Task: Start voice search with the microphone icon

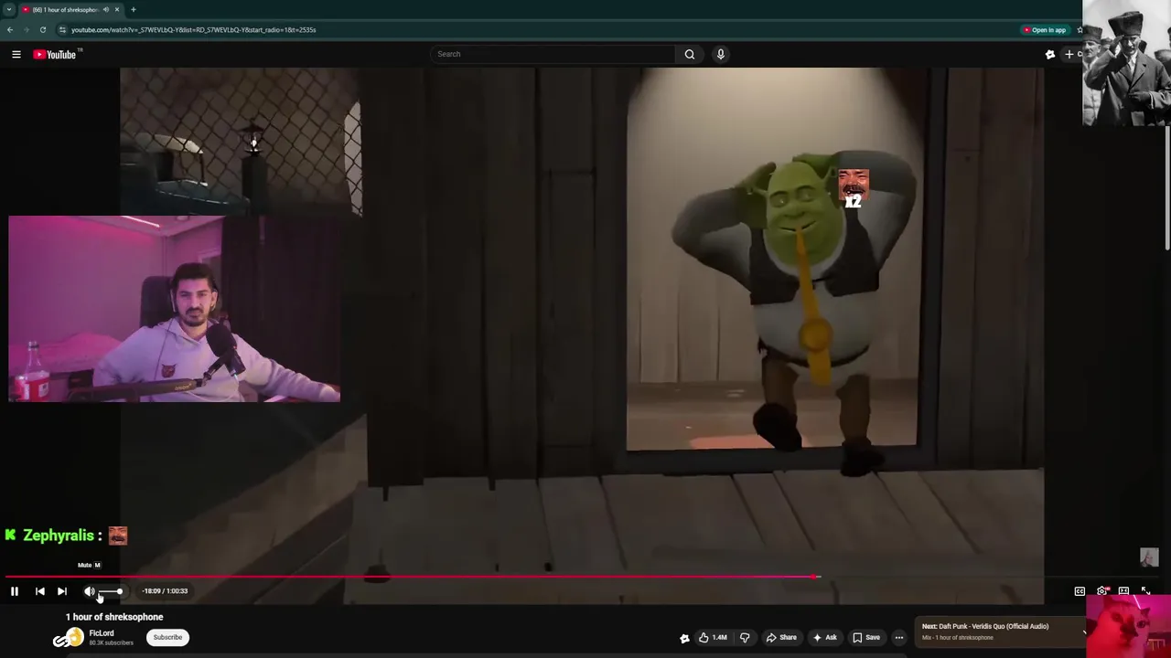Action: tap(721, 54)
